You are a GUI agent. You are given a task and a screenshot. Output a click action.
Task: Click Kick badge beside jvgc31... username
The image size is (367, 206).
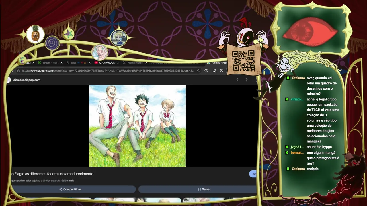tap(287, 147)
